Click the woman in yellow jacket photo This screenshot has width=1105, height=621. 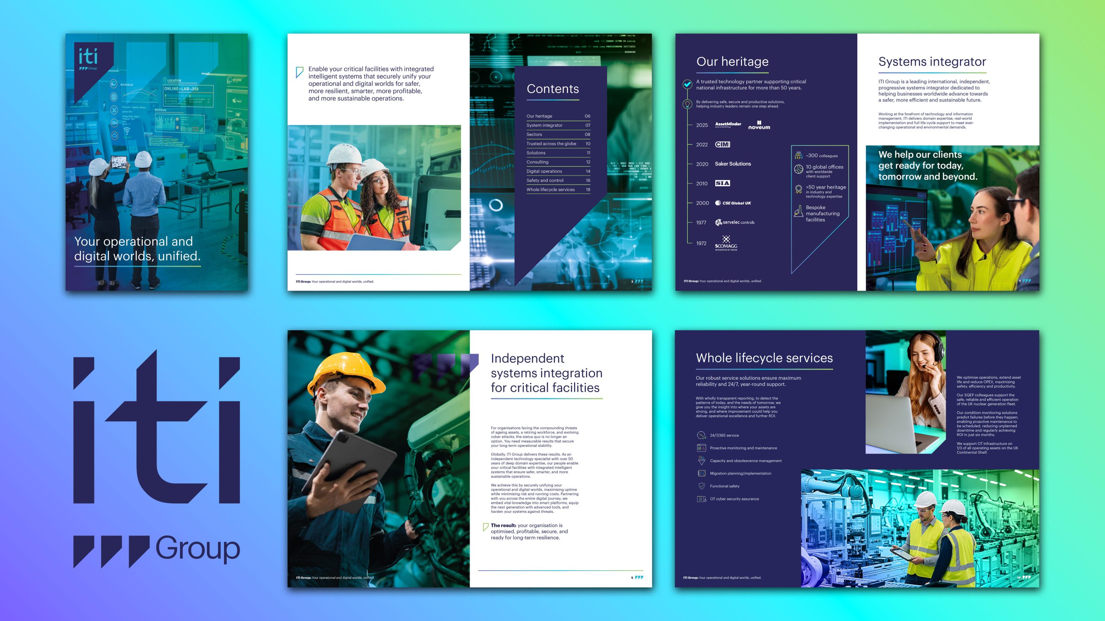[953, 218]
